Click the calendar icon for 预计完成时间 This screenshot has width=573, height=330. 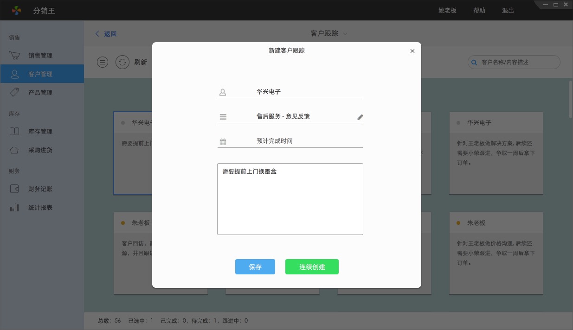pyautogui.click(x=223, y=142)
